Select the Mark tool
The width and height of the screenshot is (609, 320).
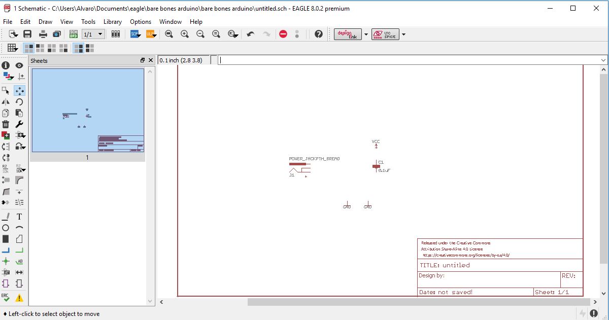21,77
